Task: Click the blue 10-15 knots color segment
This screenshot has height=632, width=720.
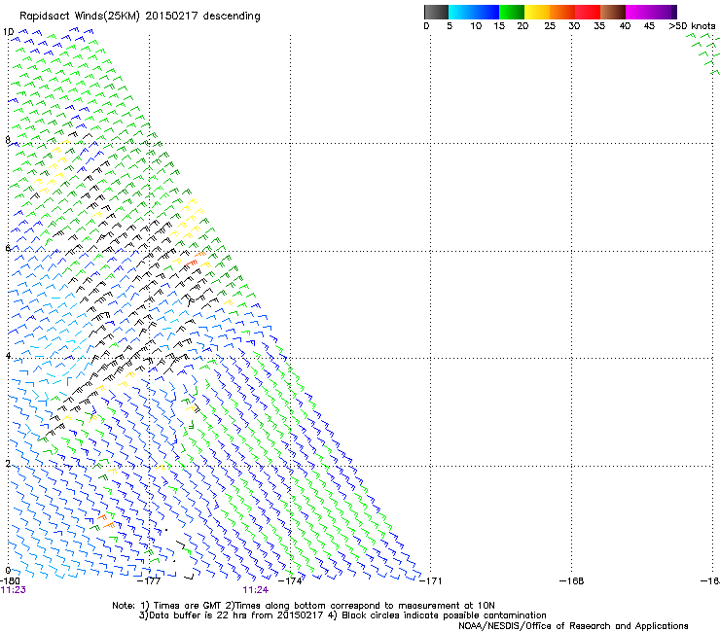Action: [x=486, y=12]
